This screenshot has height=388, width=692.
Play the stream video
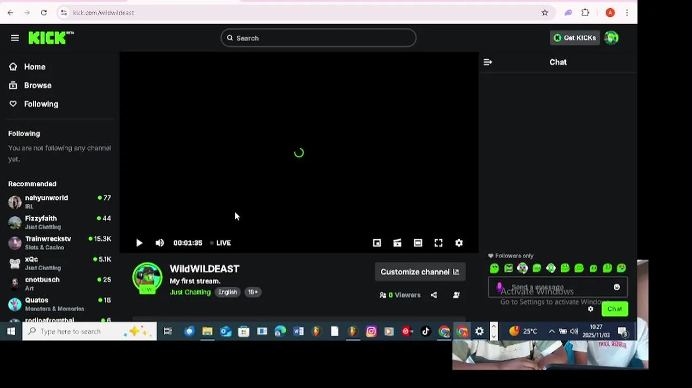pos(139,243)
